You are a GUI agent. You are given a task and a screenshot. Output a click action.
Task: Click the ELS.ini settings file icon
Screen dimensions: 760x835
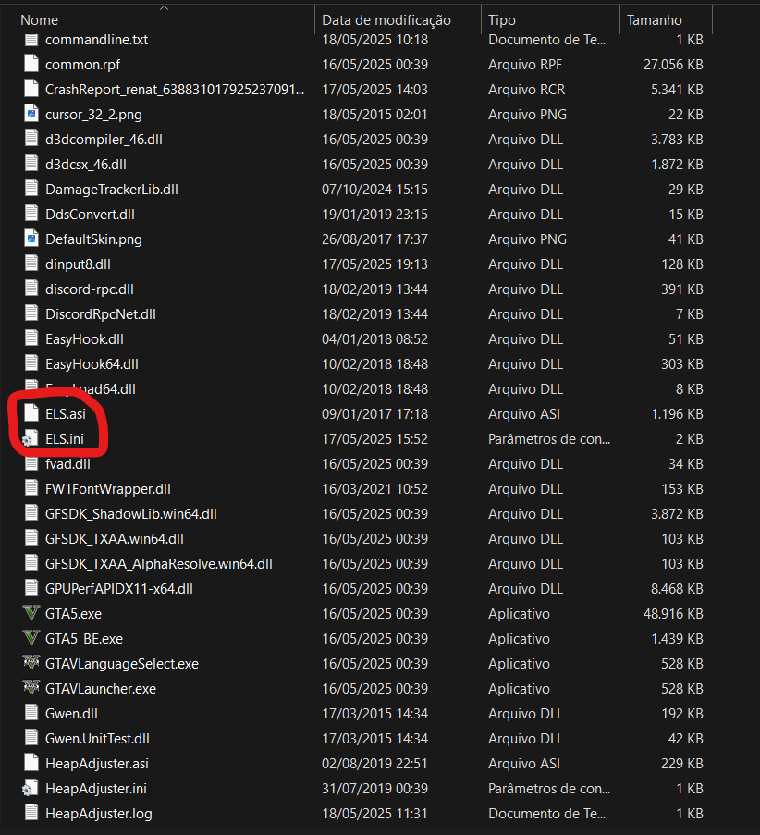(31, 439)
